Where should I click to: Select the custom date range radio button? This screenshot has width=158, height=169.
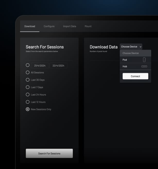point(28,65)
